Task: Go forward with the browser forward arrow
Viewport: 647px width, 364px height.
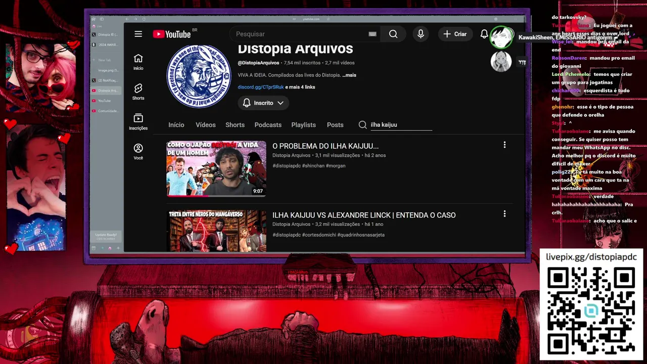Action: tap(135, 19)
